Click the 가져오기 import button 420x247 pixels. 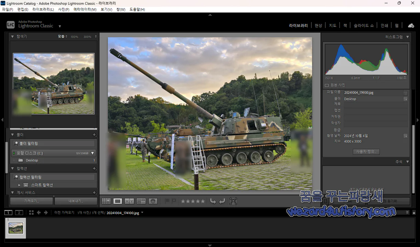(32, 201)
